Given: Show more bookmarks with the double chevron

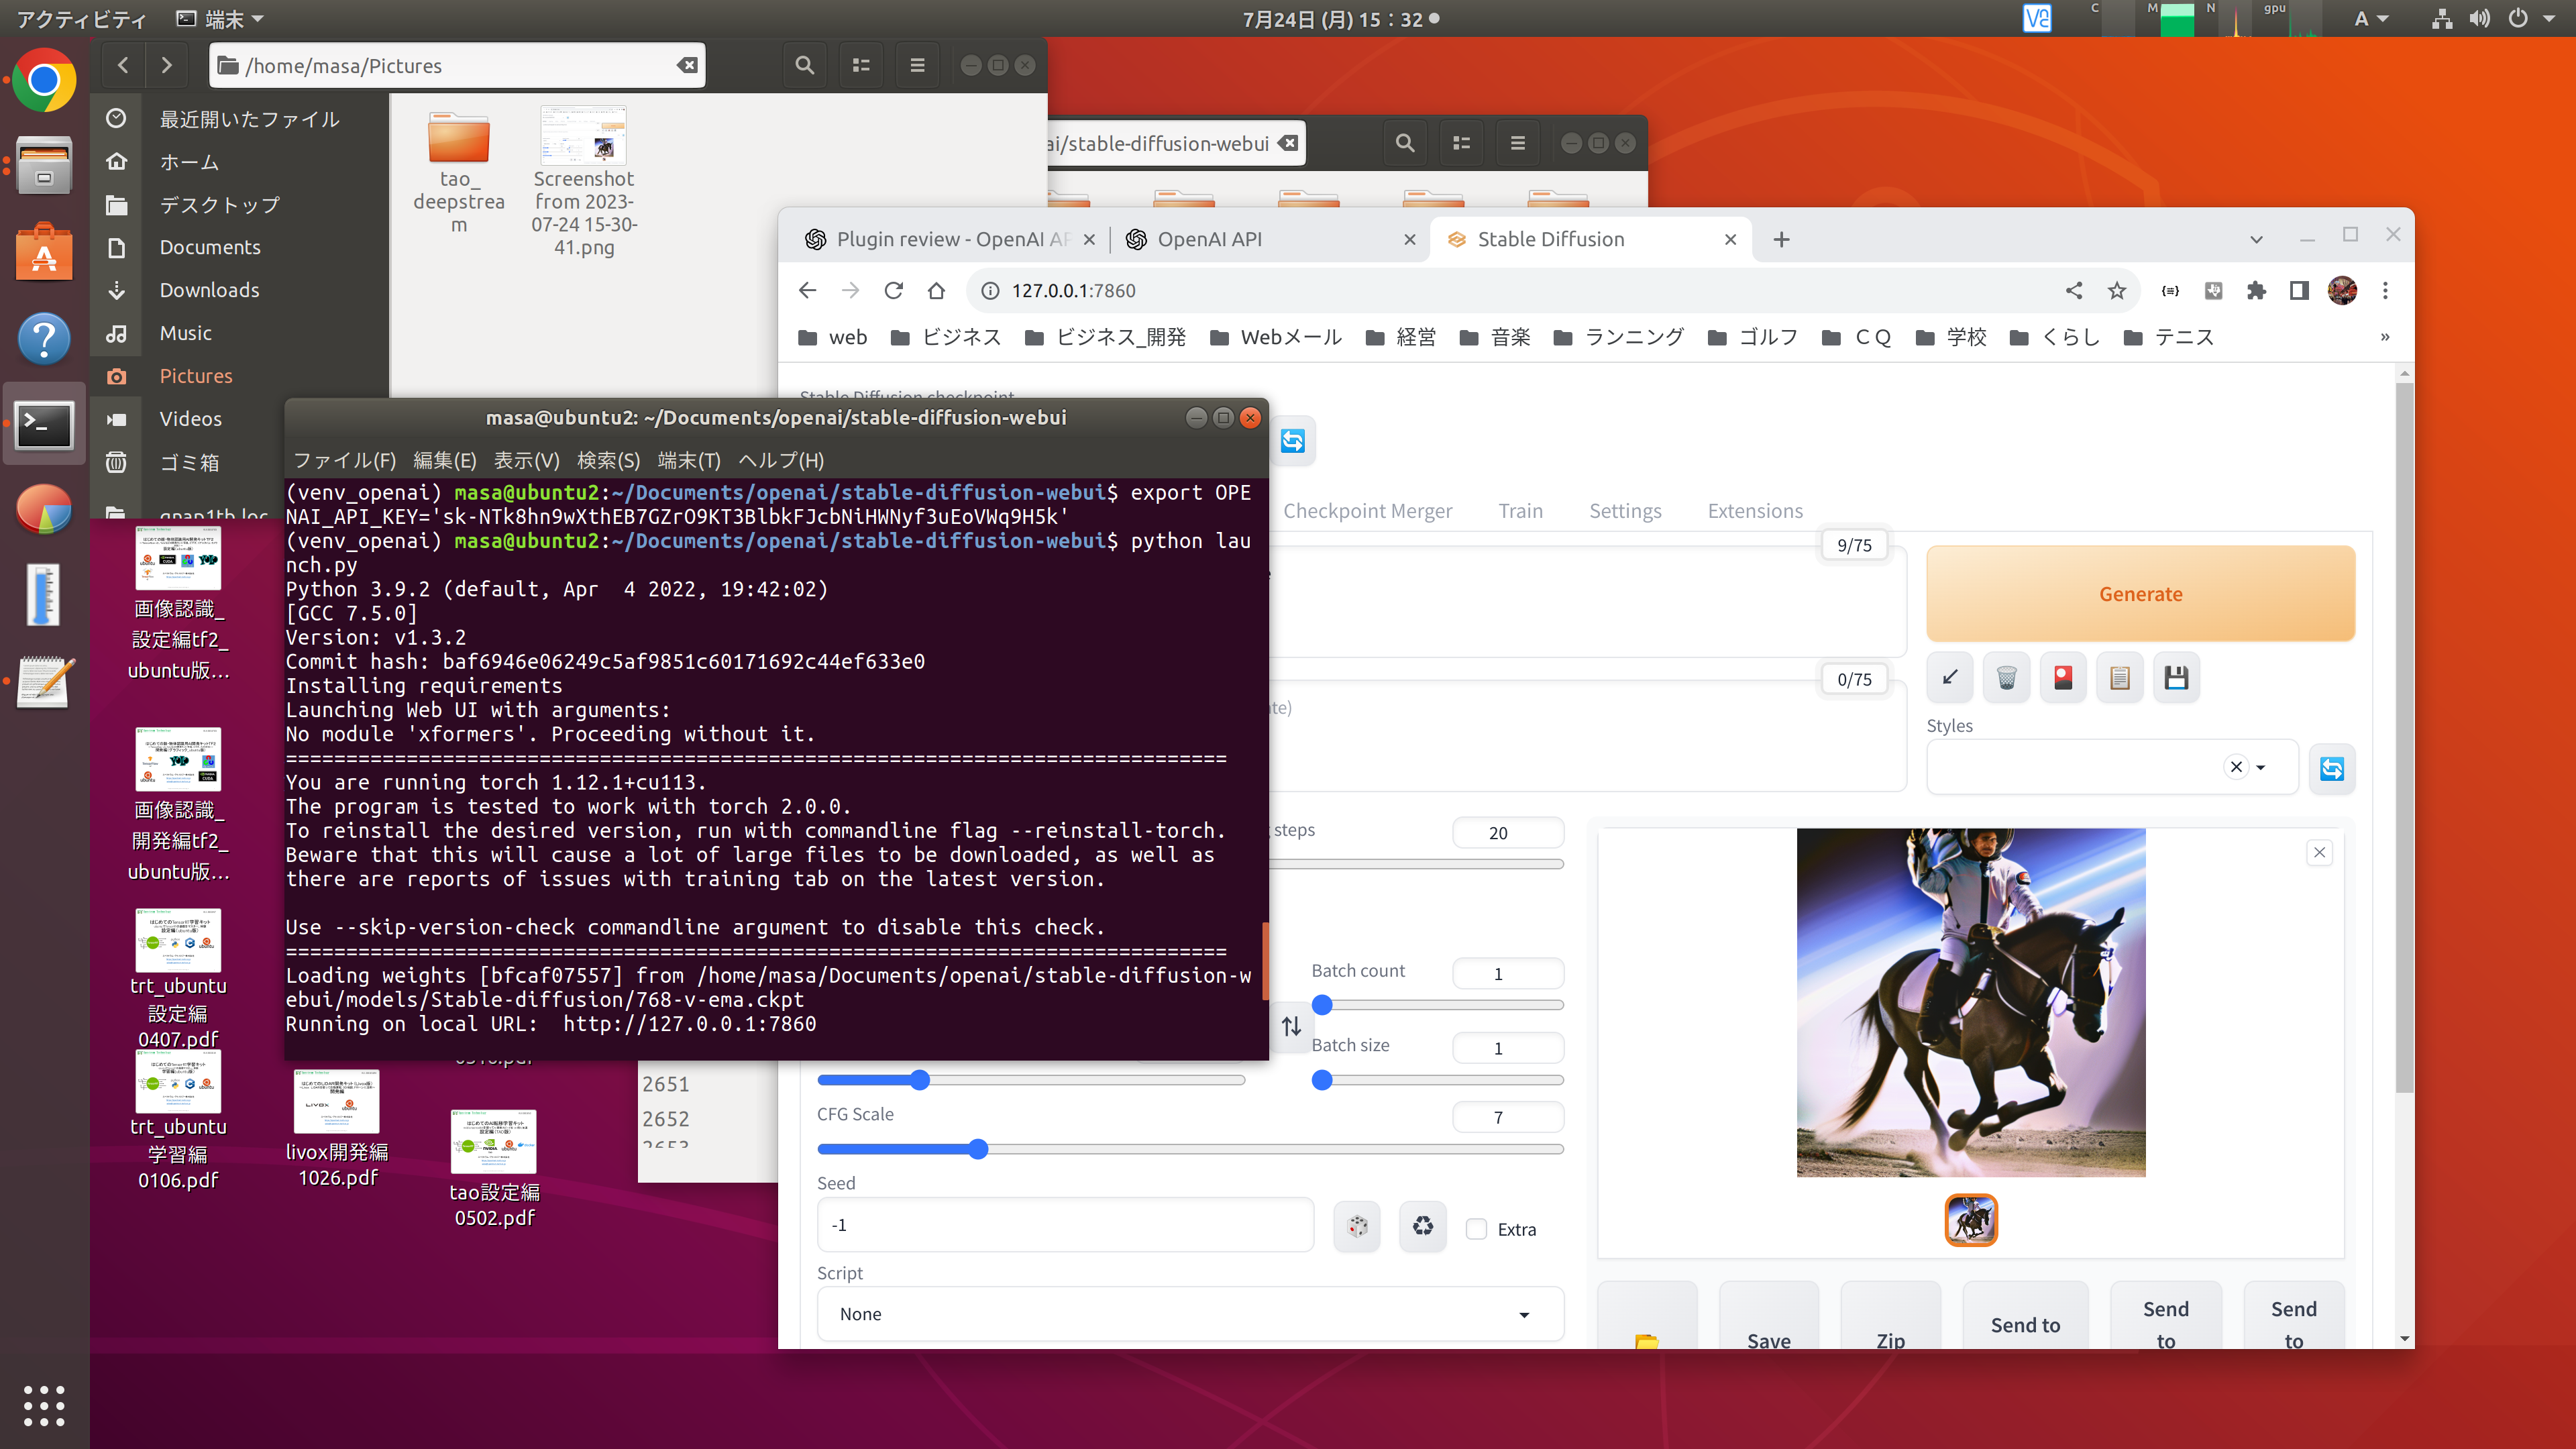Looking at the screenshot, I should [x=2384, y=337].
